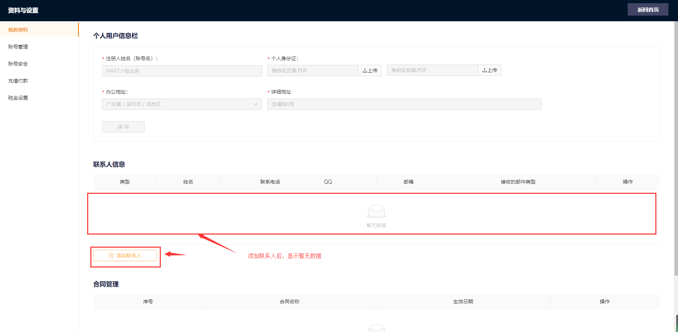Focus the 注册人姓名 input field
Viewport: 678px width, 332px height.
click(x=182, y=71)
